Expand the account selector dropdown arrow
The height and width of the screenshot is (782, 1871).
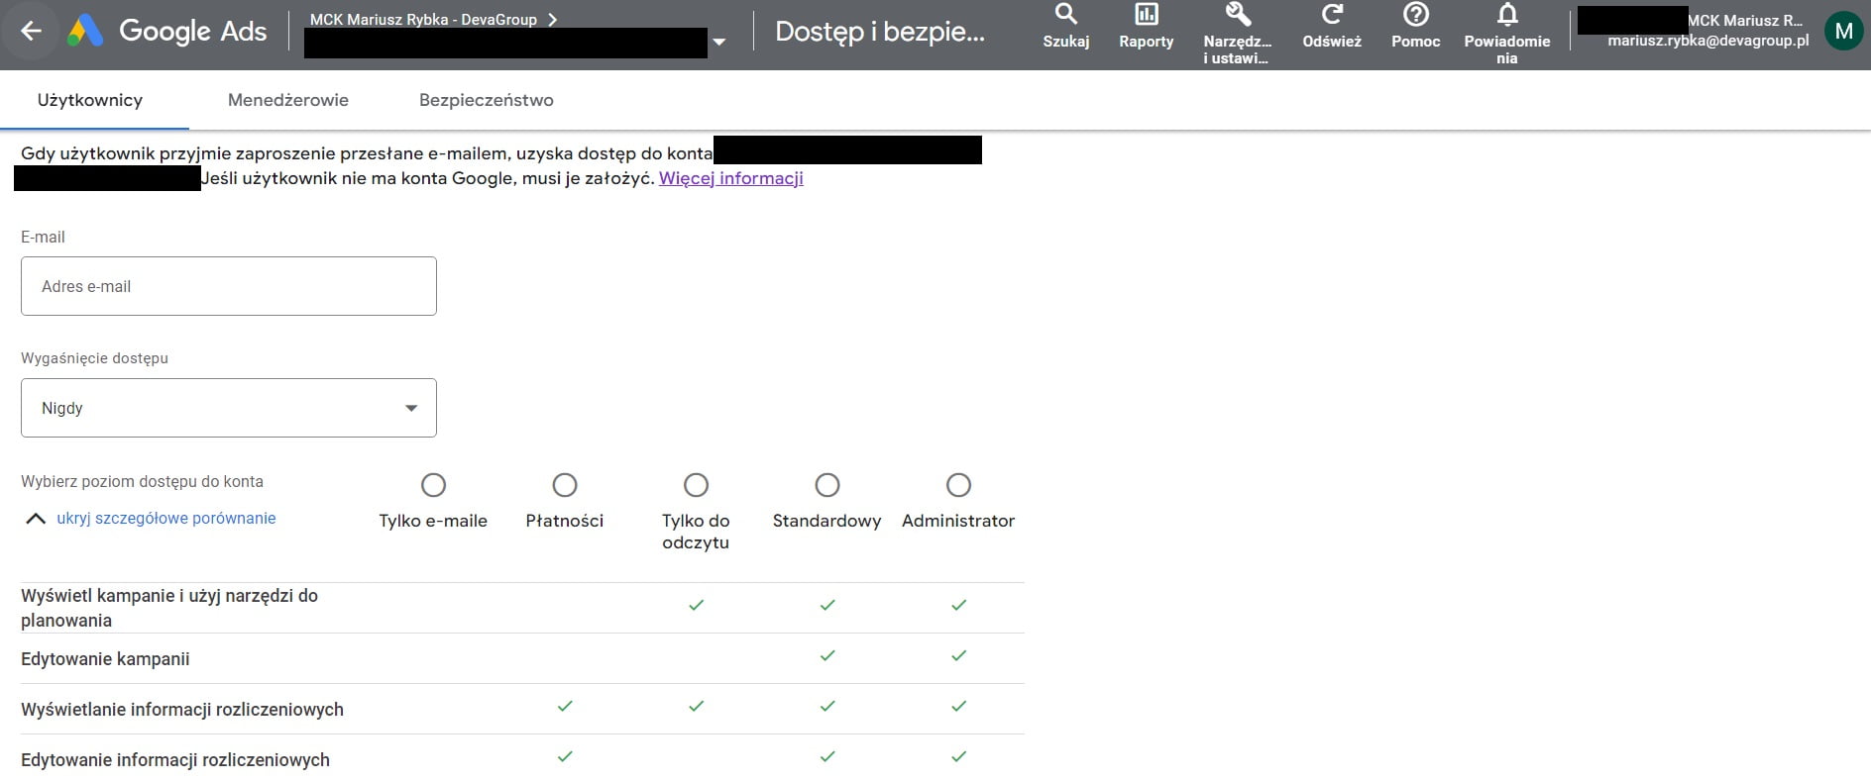click(719, 43)
